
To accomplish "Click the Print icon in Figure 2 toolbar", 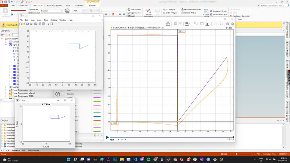I will coord(31,24).
